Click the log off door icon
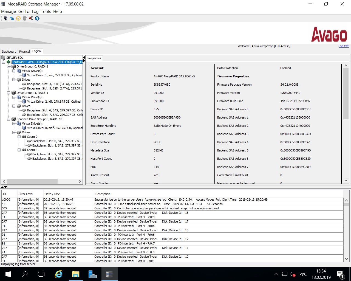This screenshot has width=351, height=281. pyautogui.click(x=31, y=18)
